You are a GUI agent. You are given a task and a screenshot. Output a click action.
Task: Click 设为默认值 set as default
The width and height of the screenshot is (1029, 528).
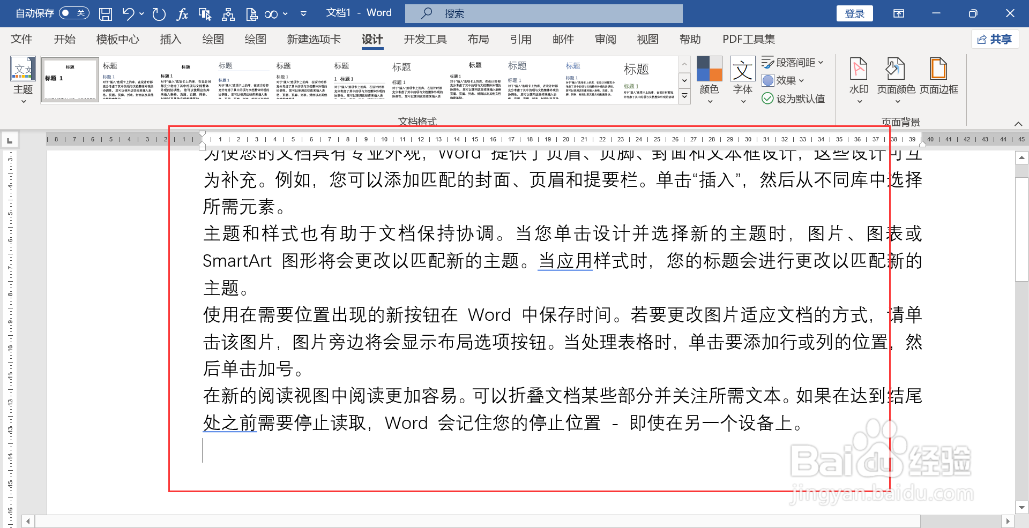pyautogui.click(x=793, y=99)
